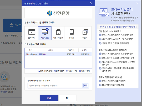This screenshot has width=142, height=106.
Task: Click the masked user name in certificate row
Action: [x=42, y=54]
